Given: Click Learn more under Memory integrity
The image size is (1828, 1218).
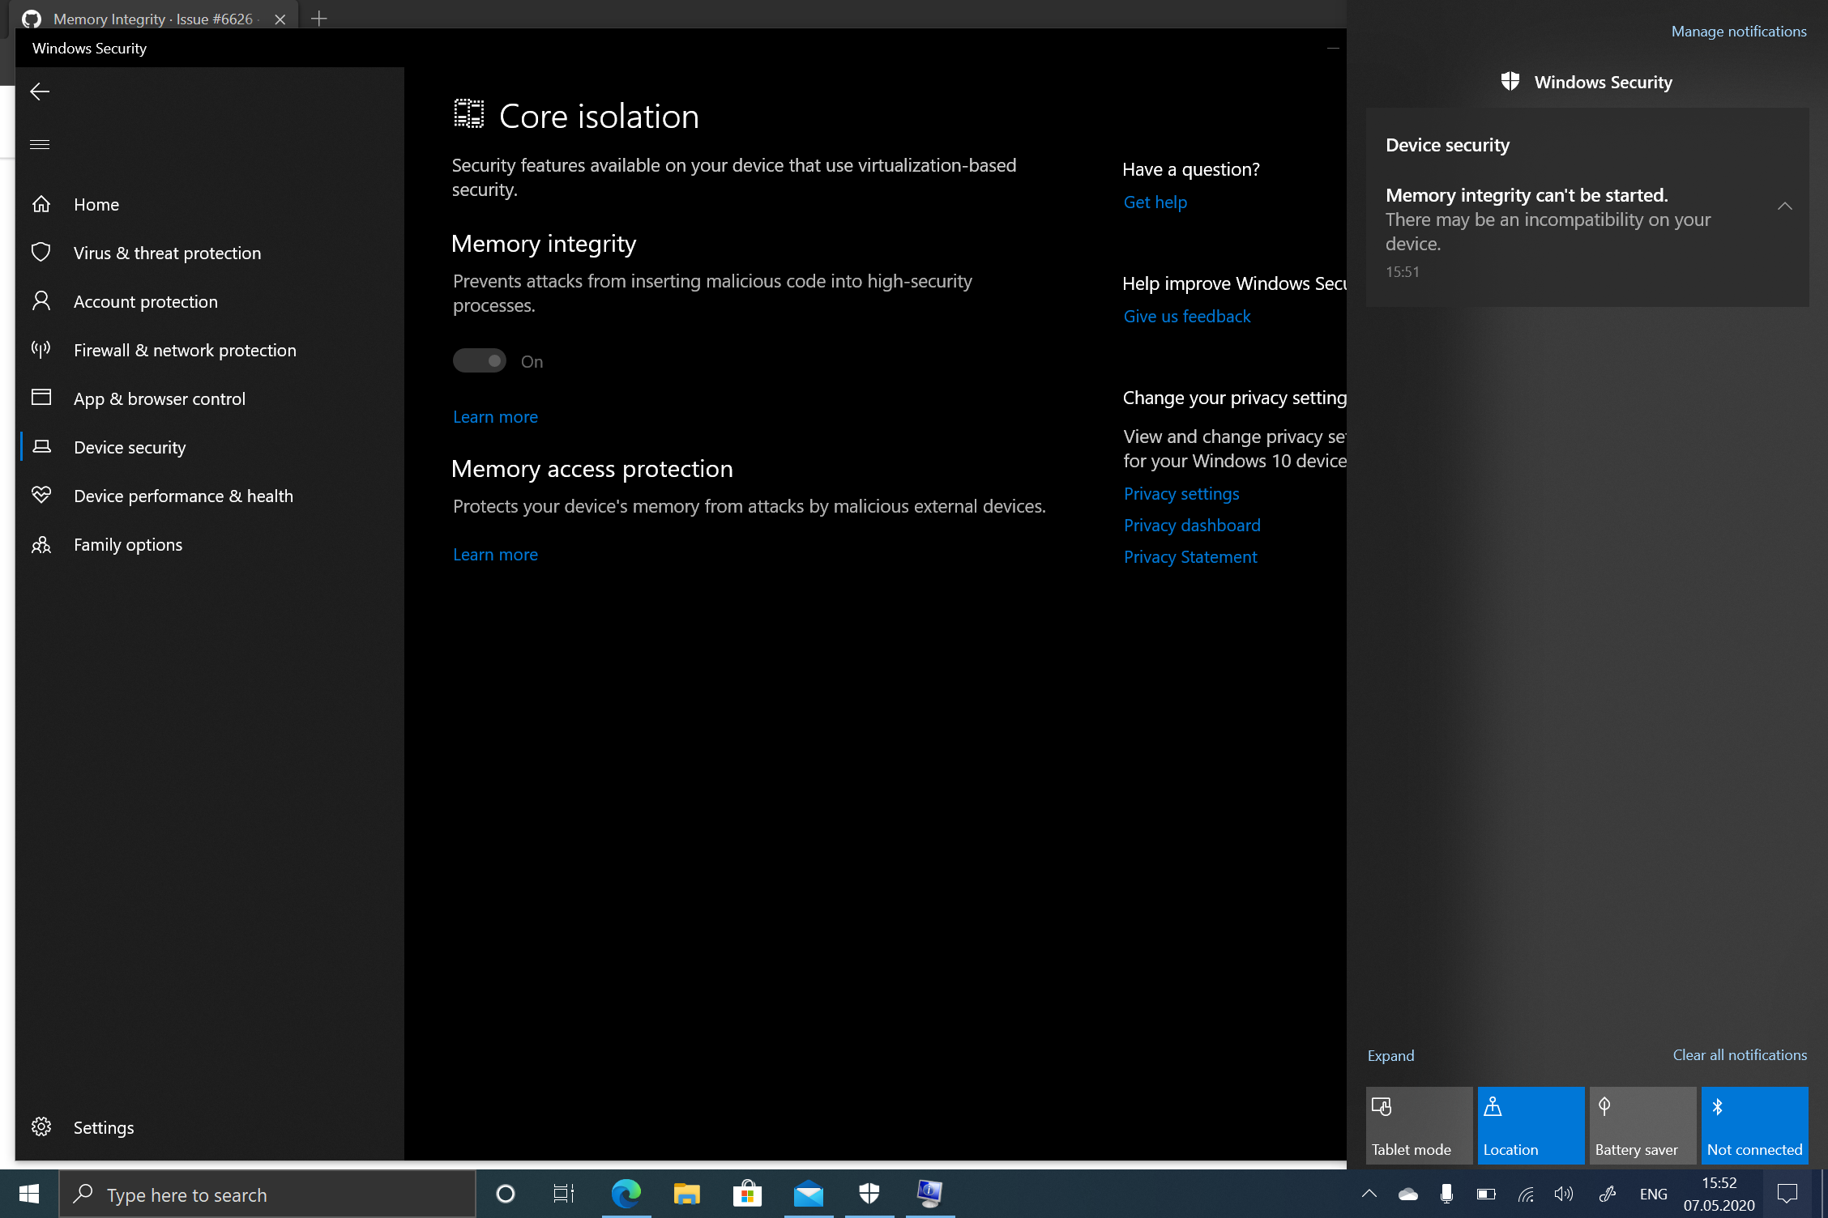Looking at the screenshot, I should [x=495, y=417].
